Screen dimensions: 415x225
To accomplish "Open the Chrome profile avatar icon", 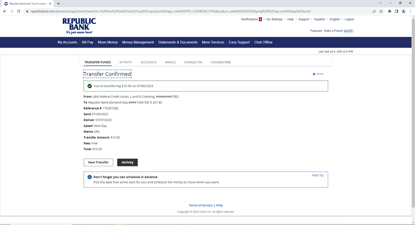I will click(404, 11).
